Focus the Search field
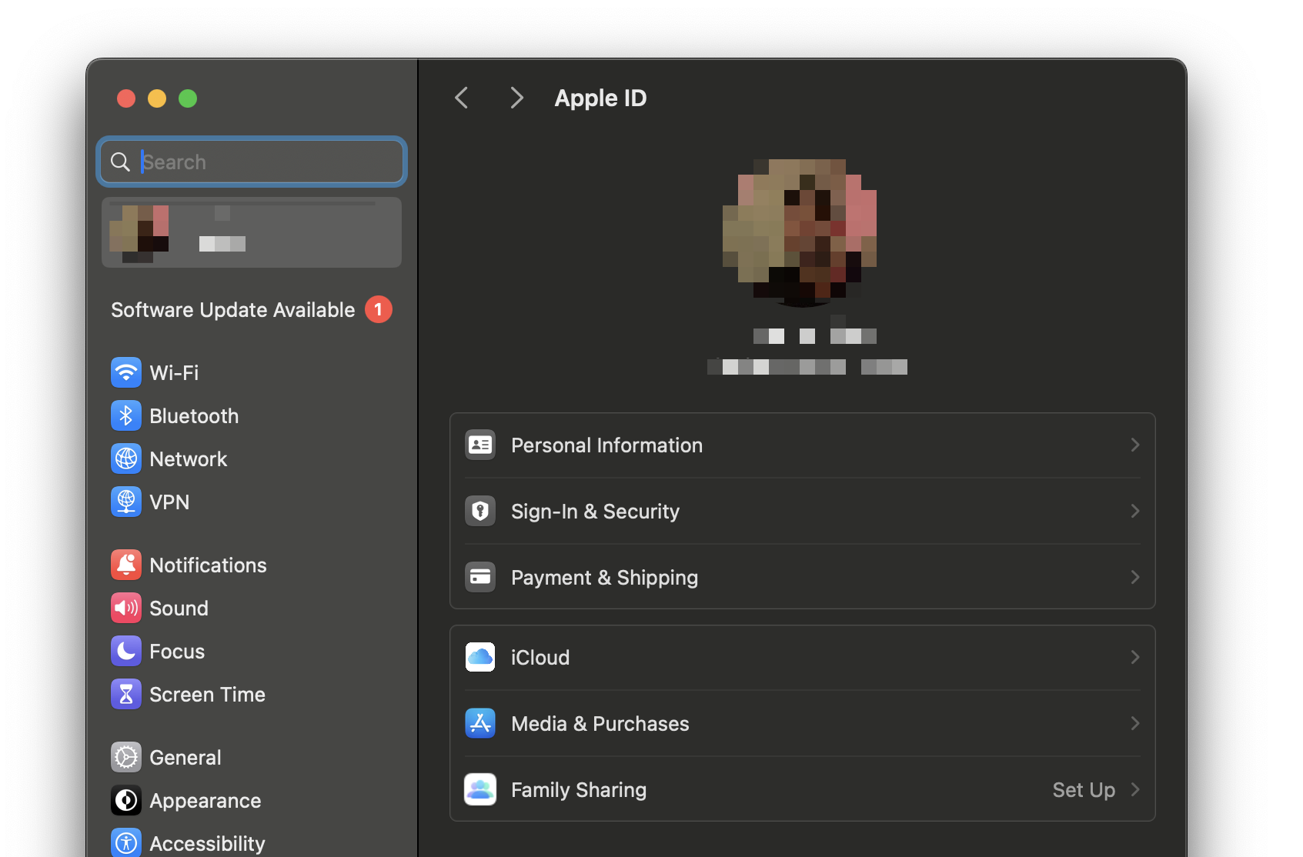 click(252, 162)
